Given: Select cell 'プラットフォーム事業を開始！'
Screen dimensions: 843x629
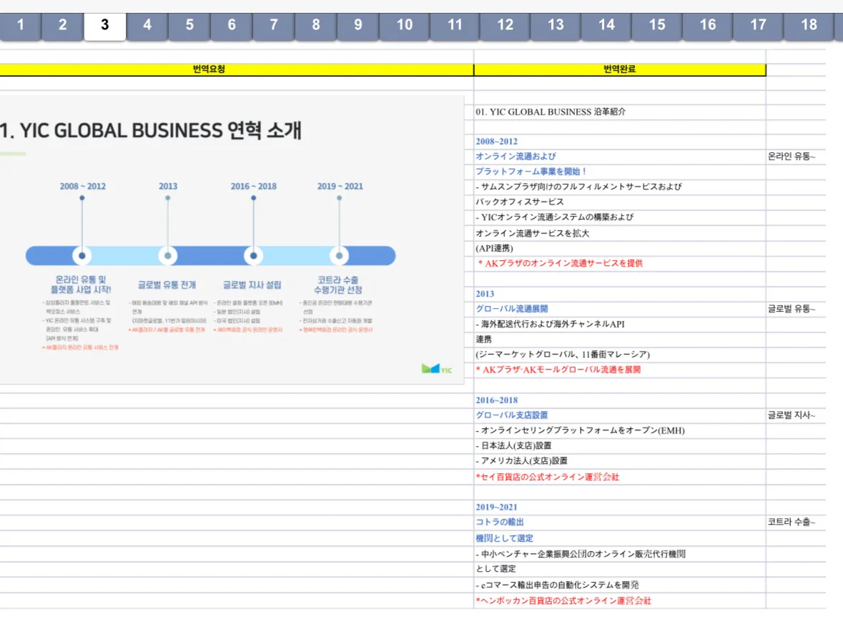Looking at the screenshot, I should pyautogui.click(x=620, y=172).
